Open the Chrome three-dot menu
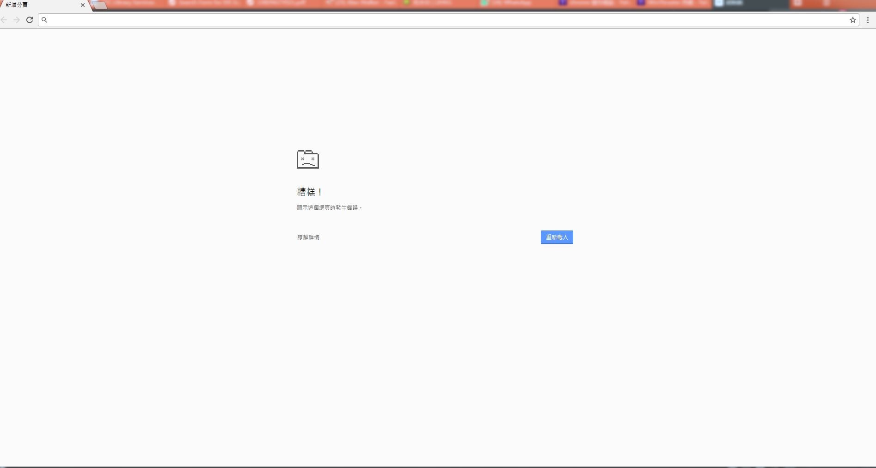 pyautogui.click(x=868, y=20)
